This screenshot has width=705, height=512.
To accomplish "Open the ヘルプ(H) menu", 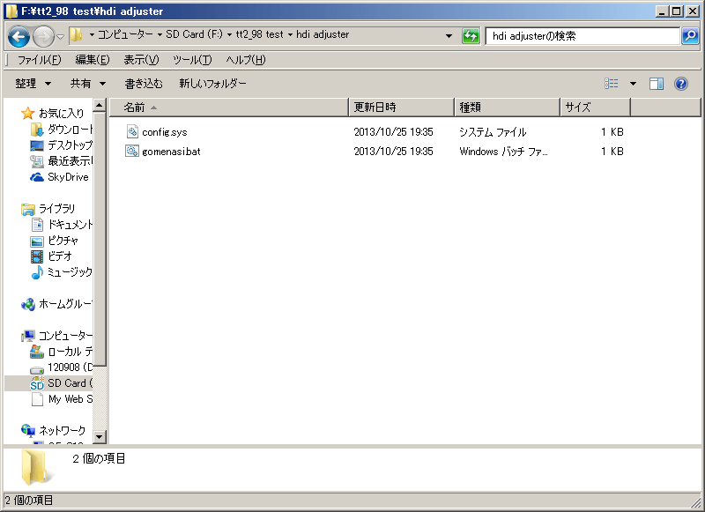I will click(x=246, y=60).
